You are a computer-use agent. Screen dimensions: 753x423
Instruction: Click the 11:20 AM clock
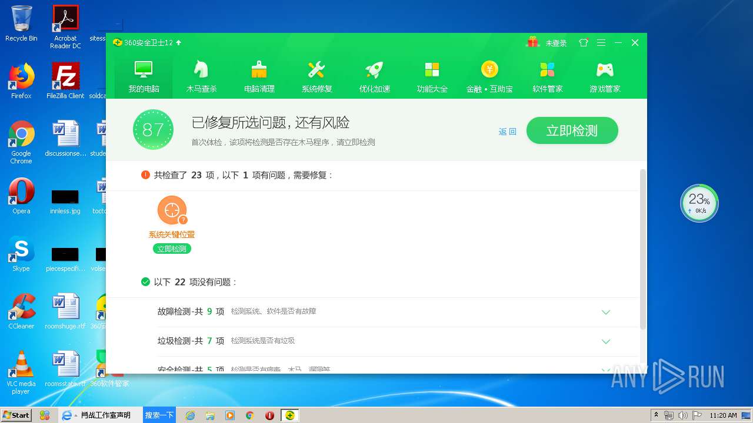723,415
